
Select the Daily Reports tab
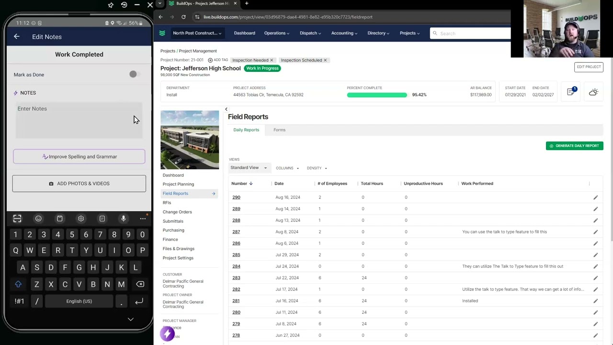click(x=246, y=130)
